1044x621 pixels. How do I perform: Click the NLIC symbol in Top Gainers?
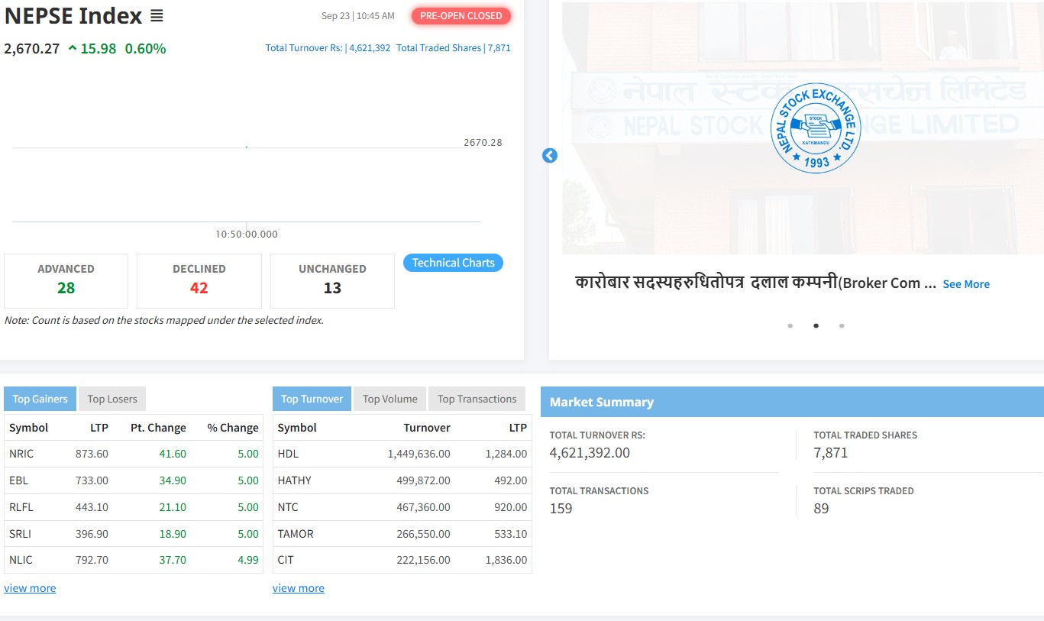[21, 560]
